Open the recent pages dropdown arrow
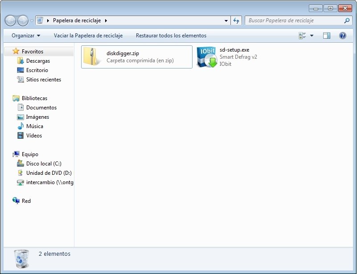This screenshot has height=274, width=357. point(32,21)
